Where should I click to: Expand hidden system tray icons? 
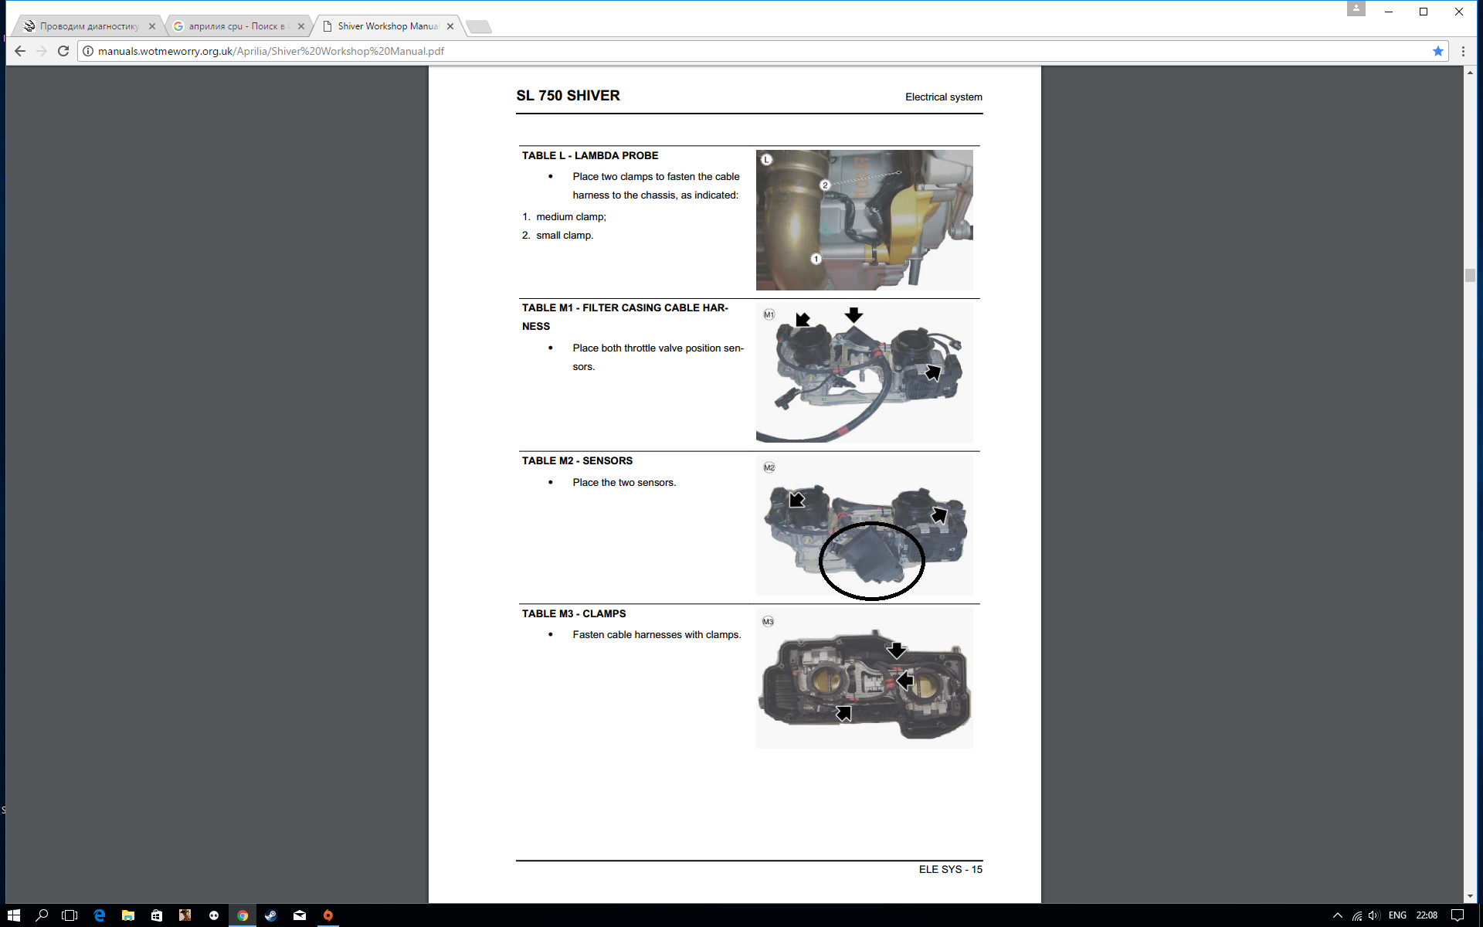point(1338,915)
